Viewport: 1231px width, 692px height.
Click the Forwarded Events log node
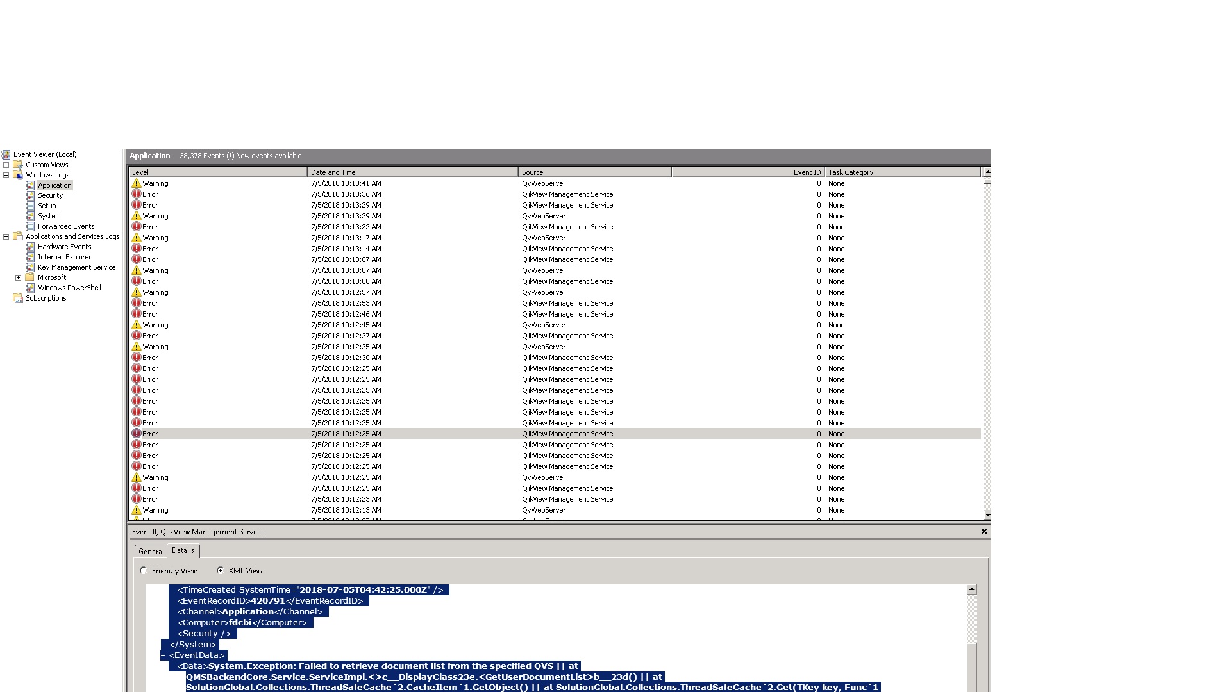tap(65, 226)
